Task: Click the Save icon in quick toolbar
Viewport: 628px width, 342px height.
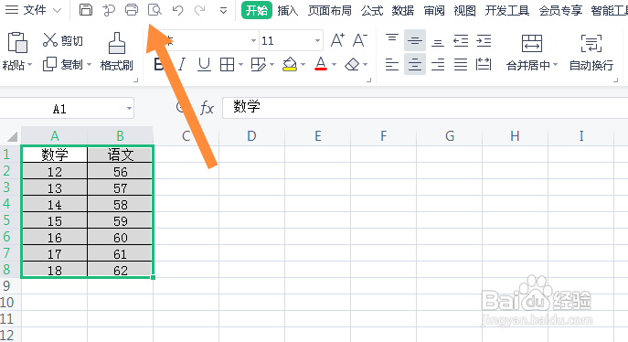Action: click(85, 10)
